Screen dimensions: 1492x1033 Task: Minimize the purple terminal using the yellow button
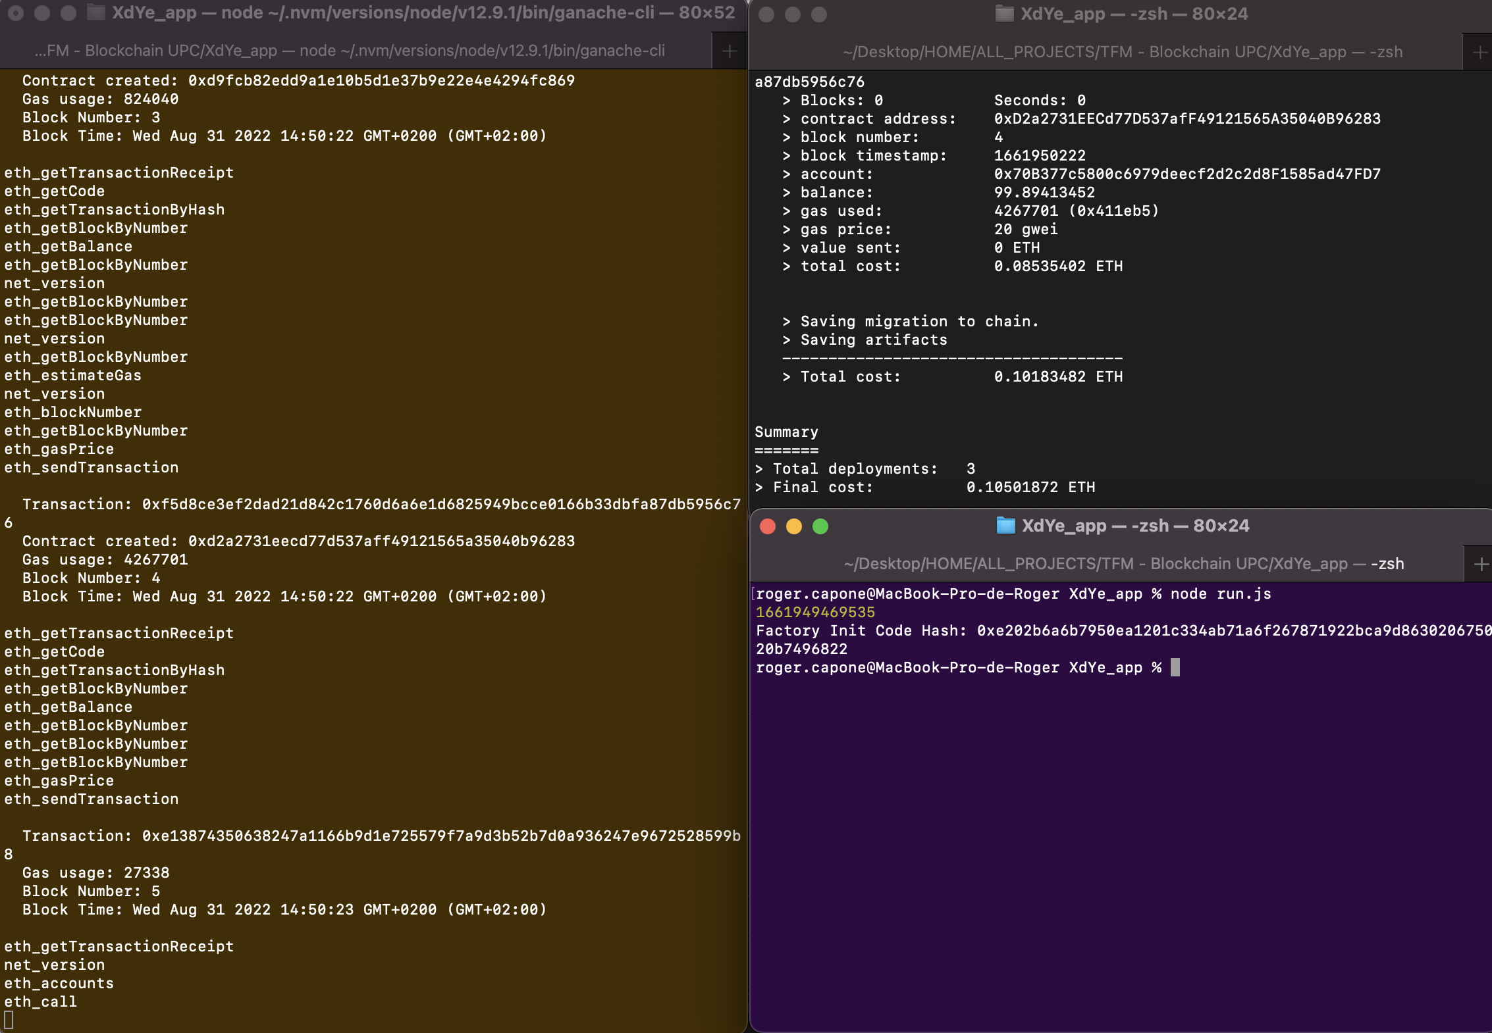[x=794, y=526]
